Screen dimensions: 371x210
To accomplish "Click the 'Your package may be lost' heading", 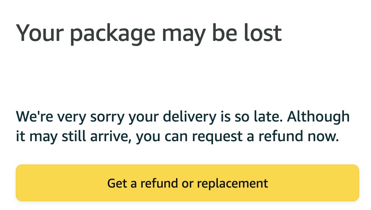I will tap(149, 33).
